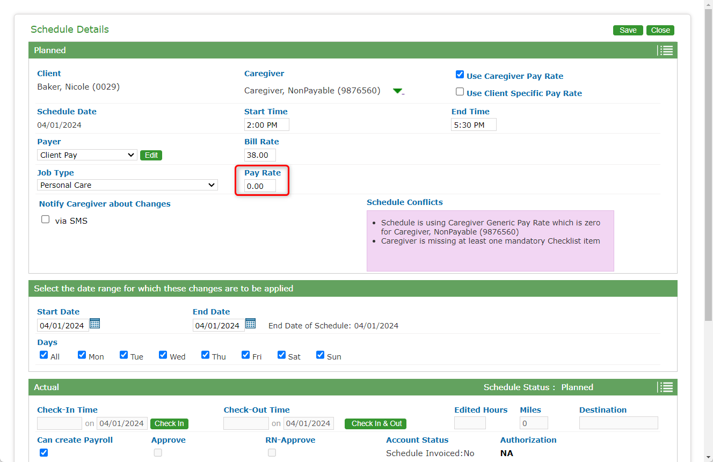Toggle the Can create Payroll checkbox
Screen dimensions: 713x462
[44, 452]
